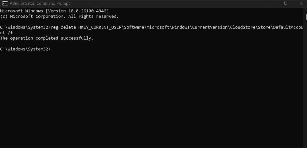The width and height of the screenshot is (307, 148).
Task: Click the "Microsoft Windows [Version 10.0.26100.4946]" line
Action: point(54,11)
